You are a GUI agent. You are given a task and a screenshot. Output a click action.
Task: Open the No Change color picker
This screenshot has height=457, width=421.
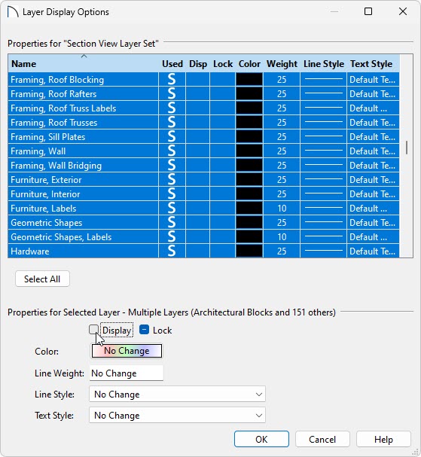coord(127,351)
